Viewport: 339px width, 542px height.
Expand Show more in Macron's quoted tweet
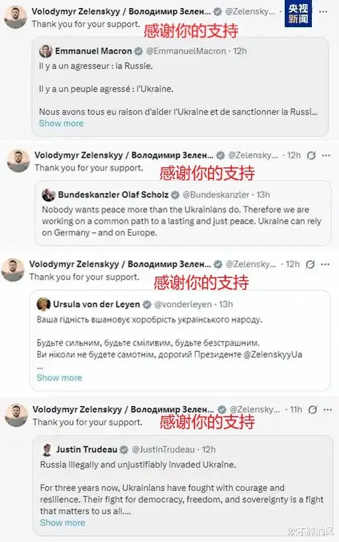point(61,123)
